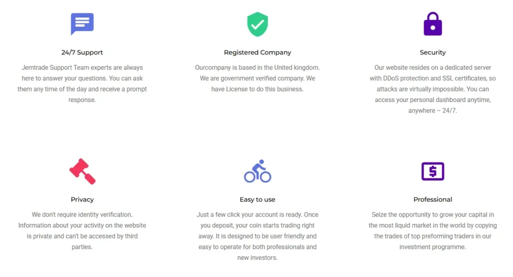Click the "anywhere – 24/7." text line
Image resolution: width=513 pixels, height=277 pixels.
pyautogui.click(x=433, y=110)
